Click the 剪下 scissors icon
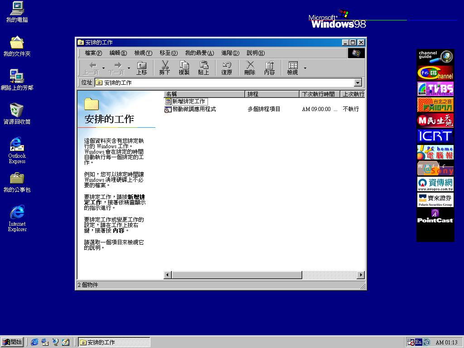This screenshot has width=464, height=348. pyautogui.click(x=164, y=68)
